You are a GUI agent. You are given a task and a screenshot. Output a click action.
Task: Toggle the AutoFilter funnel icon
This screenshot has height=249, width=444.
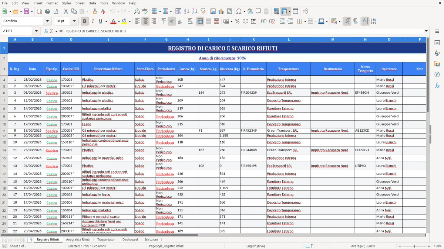[x=203, y=11]
